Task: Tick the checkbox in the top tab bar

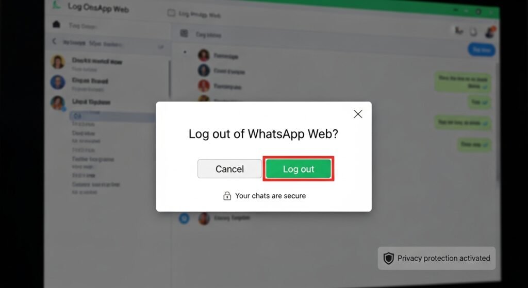Action: (171, 13)
